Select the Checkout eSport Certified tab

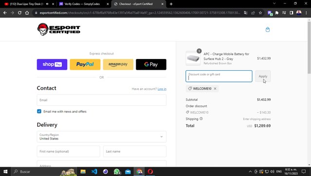[x=136, y=4]
